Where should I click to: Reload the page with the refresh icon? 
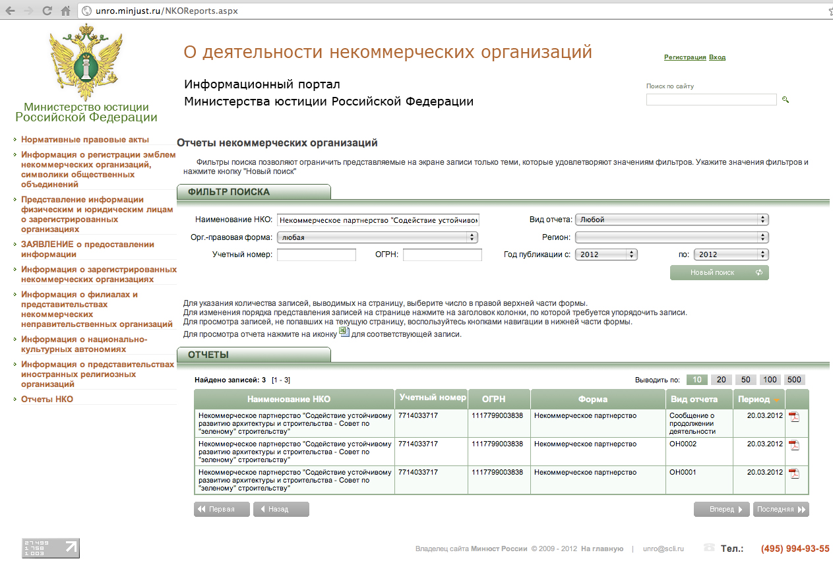tap(47, 11)
